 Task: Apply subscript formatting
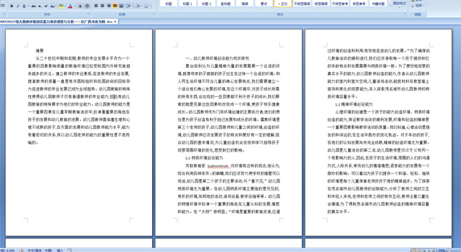click(x=40, y=6)
